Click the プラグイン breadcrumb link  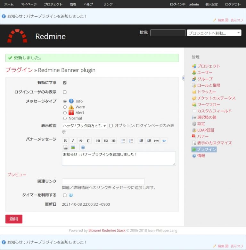pos(19,70)
